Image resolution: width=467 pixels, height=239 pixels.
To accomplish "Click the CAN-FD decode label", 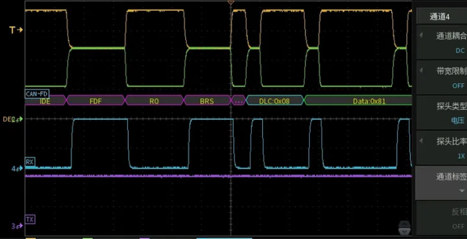I will [x=37, y=94].
